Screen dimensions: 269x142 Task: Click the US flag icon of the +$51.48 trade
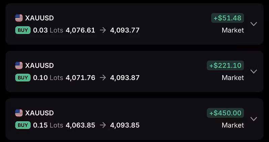[19, 18]
